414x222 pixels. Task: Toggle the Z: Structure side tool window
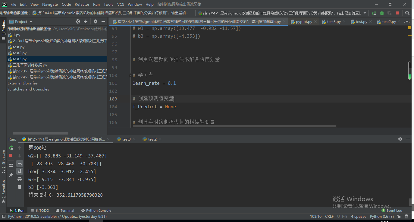(3, 161)
